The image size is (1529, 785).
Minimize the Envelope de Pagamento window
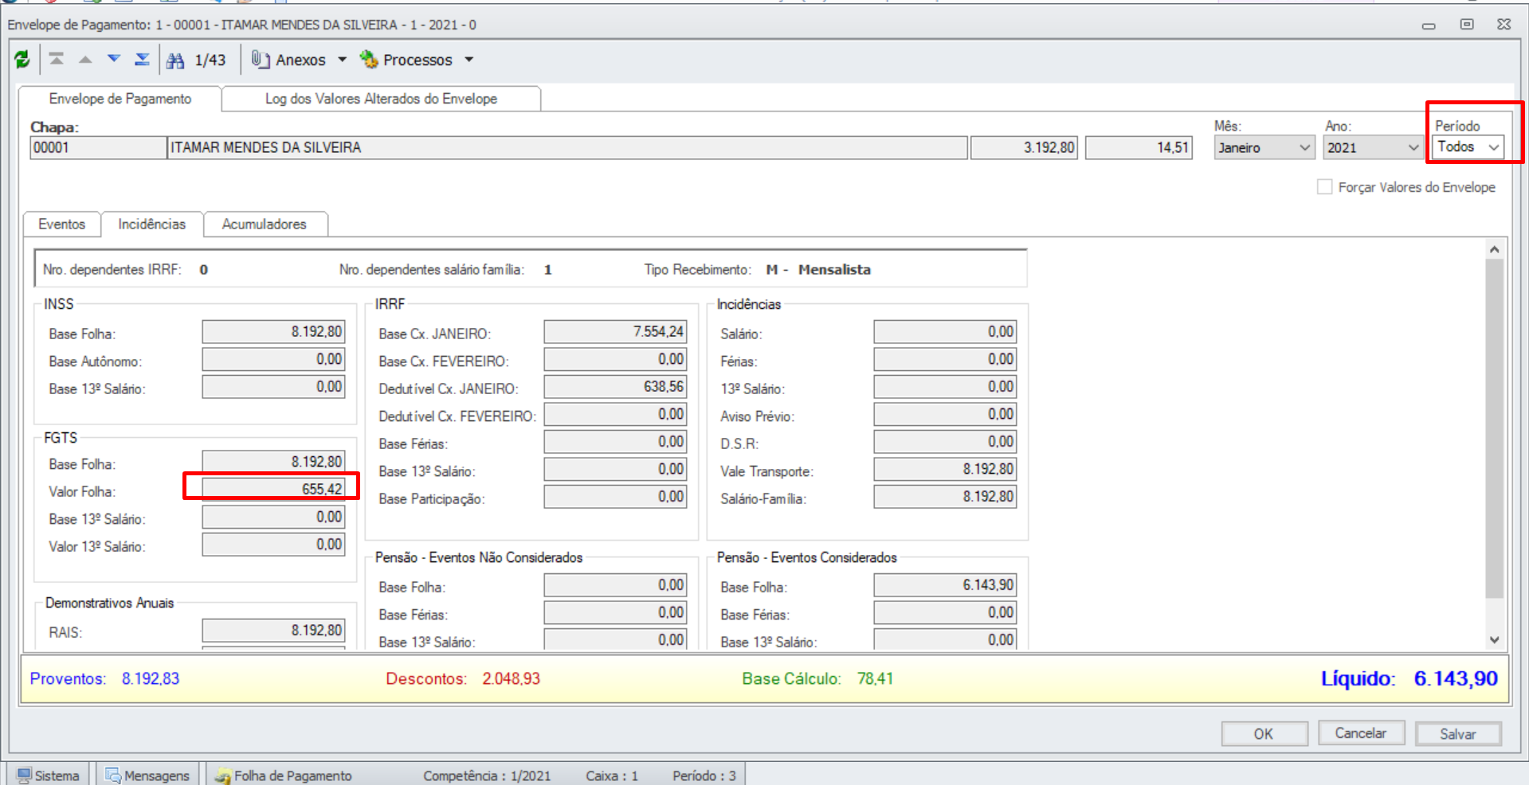coord(1429,25)
